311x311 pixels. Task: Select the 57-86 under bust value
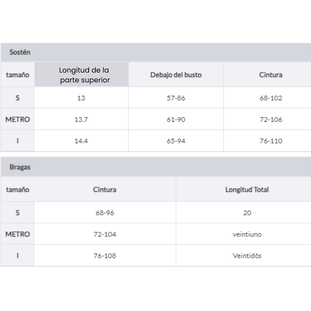(x=176, y=98)
